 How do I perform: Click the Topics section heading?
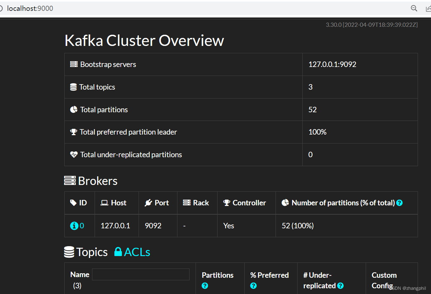(92, 252)
